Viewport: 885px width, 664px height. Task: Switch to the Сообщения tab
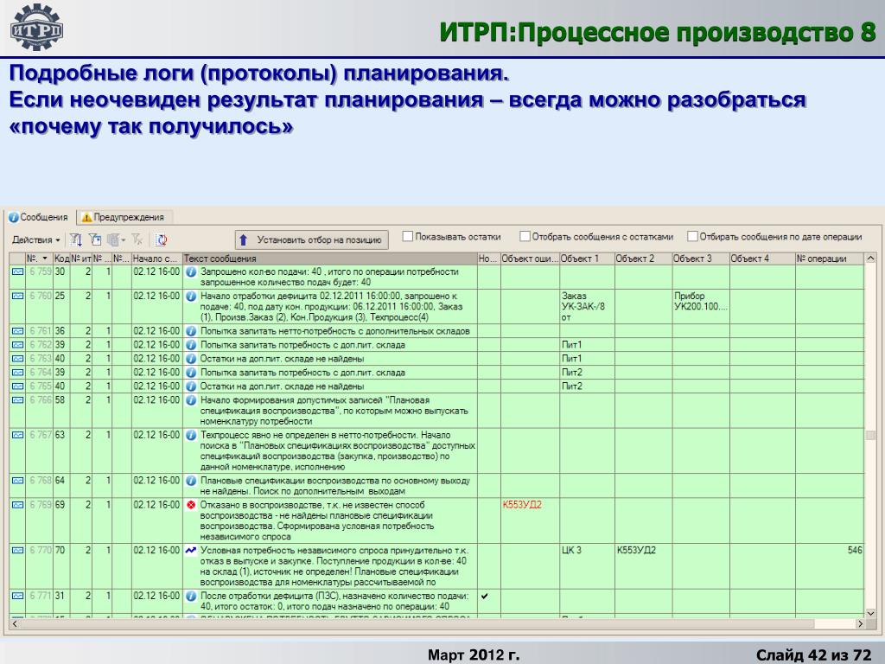38,217
